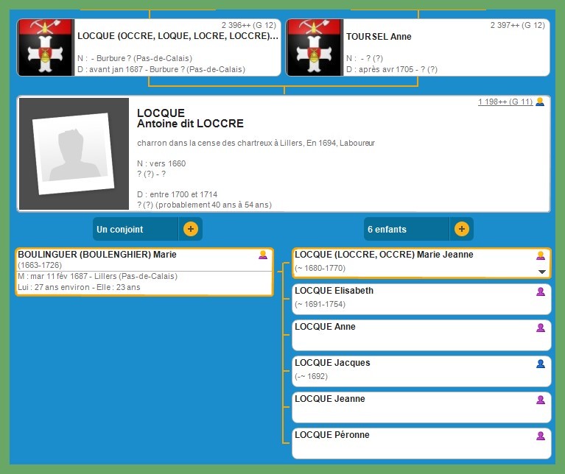Click the person icon on Marie Boulinguer card
This screenshot has height=474, width=565.
pyautogui.click(x=263, y=255)
